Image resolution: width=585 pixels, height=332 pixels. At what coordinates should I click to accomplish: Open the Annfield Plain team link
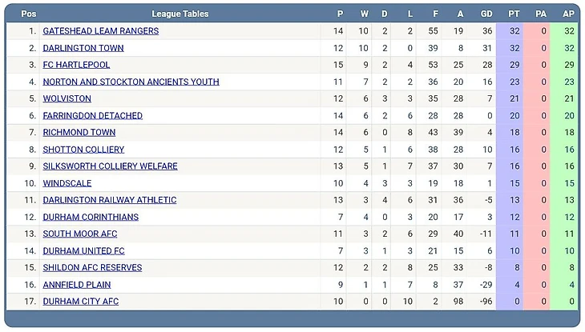[x=77, y=284]
